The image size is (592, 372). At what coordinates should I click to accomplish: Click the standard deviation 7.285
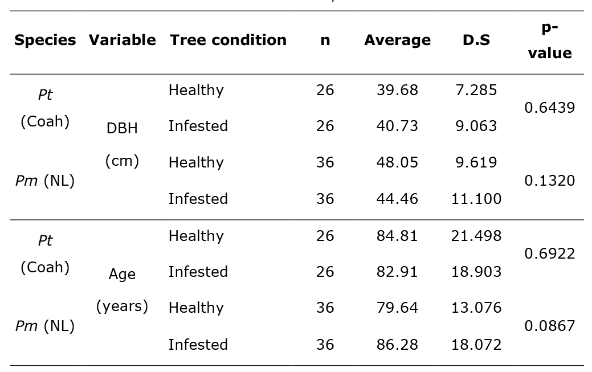[x=476, y=90]
